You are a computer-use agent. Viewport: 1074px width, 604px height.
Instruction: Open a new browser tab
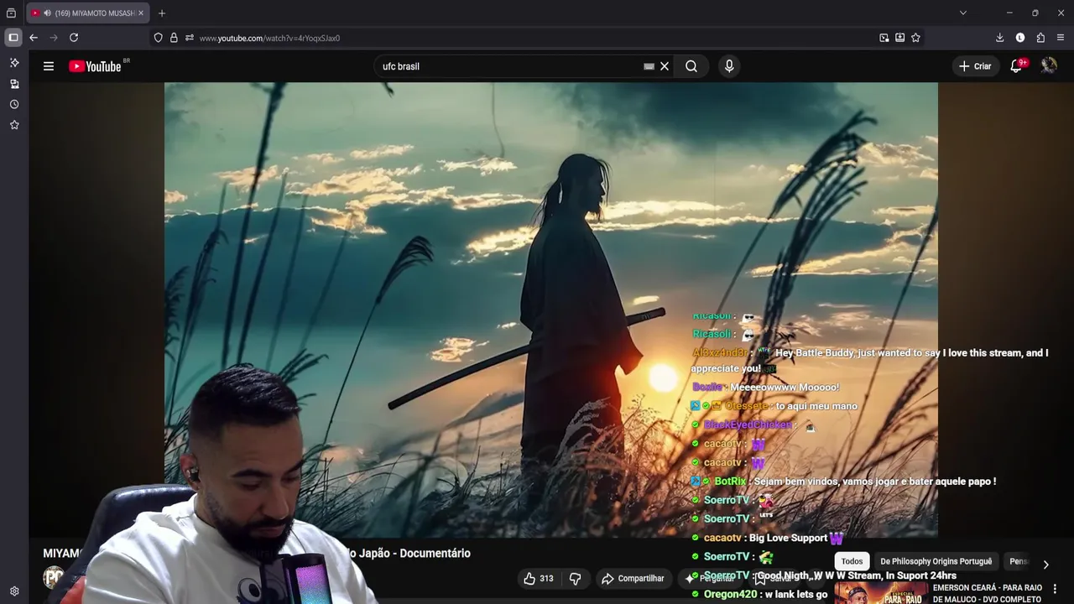(x=162, y=13)
